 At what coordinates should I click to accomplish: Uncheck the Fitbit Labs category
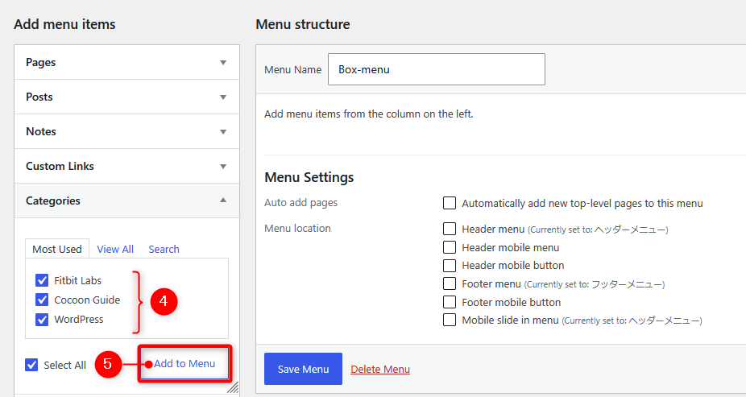42,280
